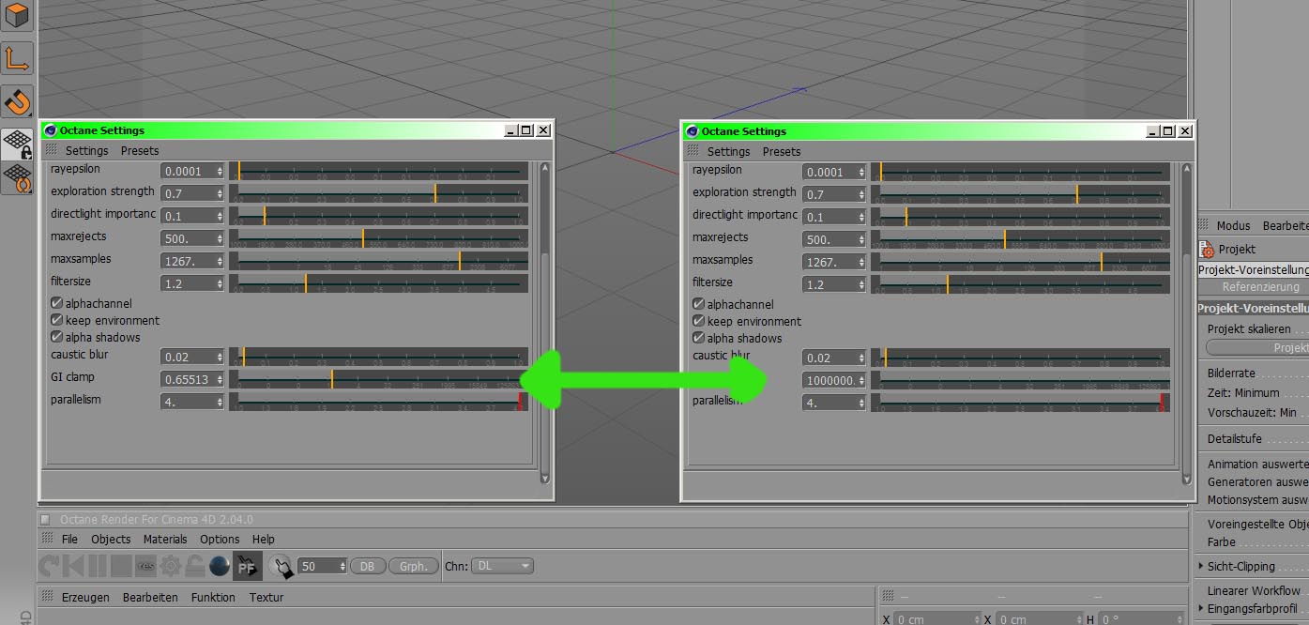Open the Help menu
Viewport: 1309px width, 625px height.
coord(264,540)
